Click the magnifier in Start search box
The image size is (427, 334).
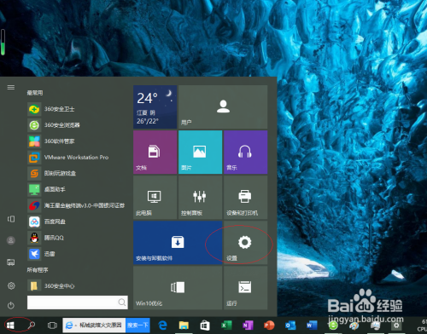click(x=122, y=302)
